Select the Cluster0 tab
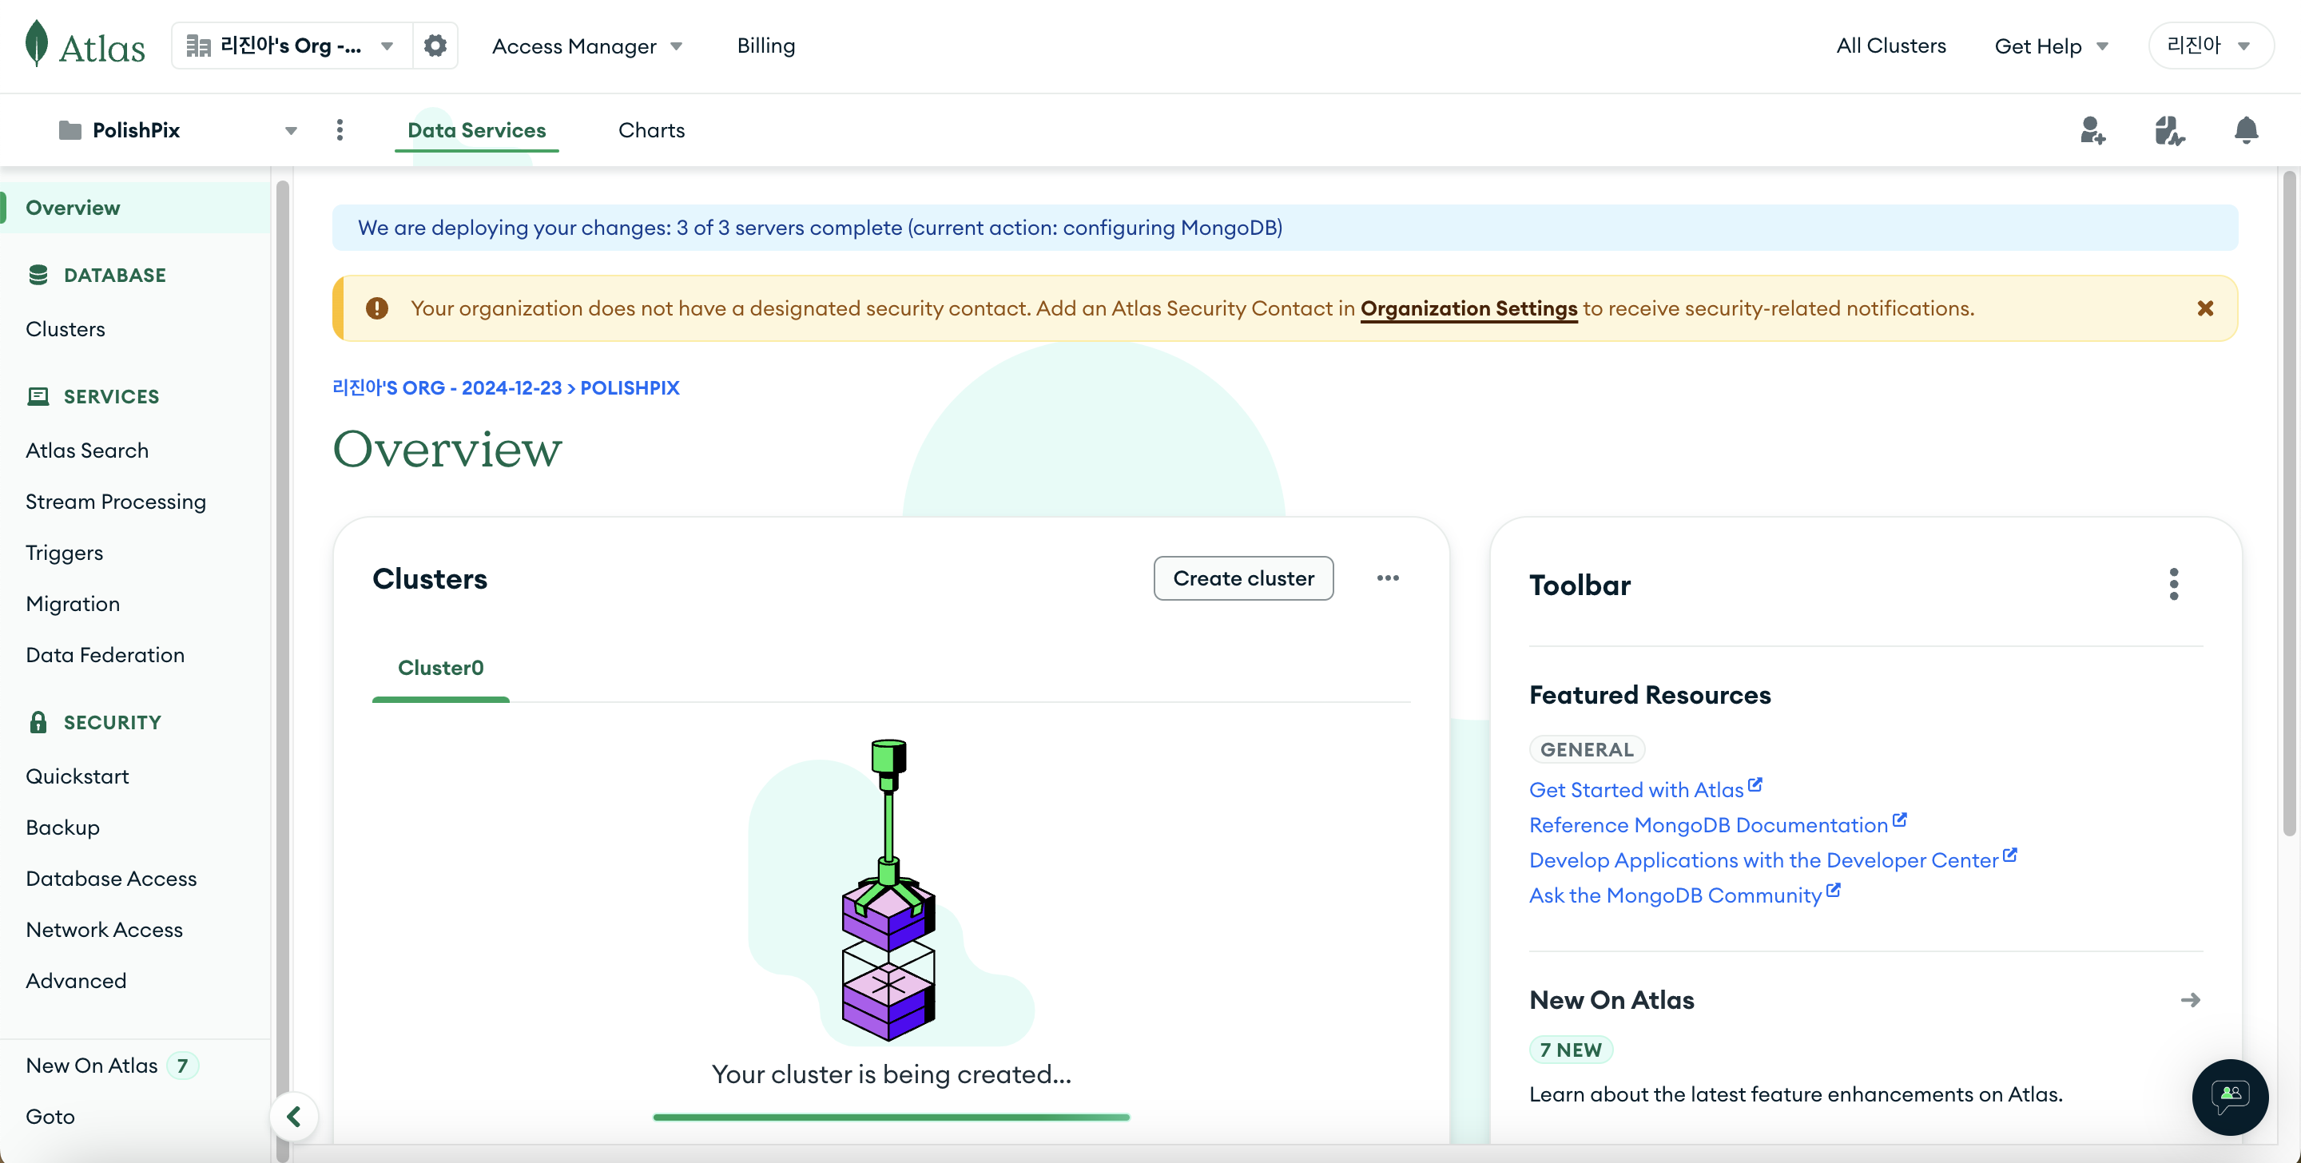Image resolution: width=2301 pixels, height=1163 pixels. [x=440, y=668]
